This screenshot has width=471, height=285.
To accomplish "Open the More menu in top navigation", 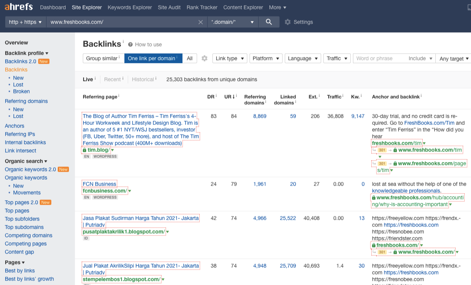I will coord(277,7).
